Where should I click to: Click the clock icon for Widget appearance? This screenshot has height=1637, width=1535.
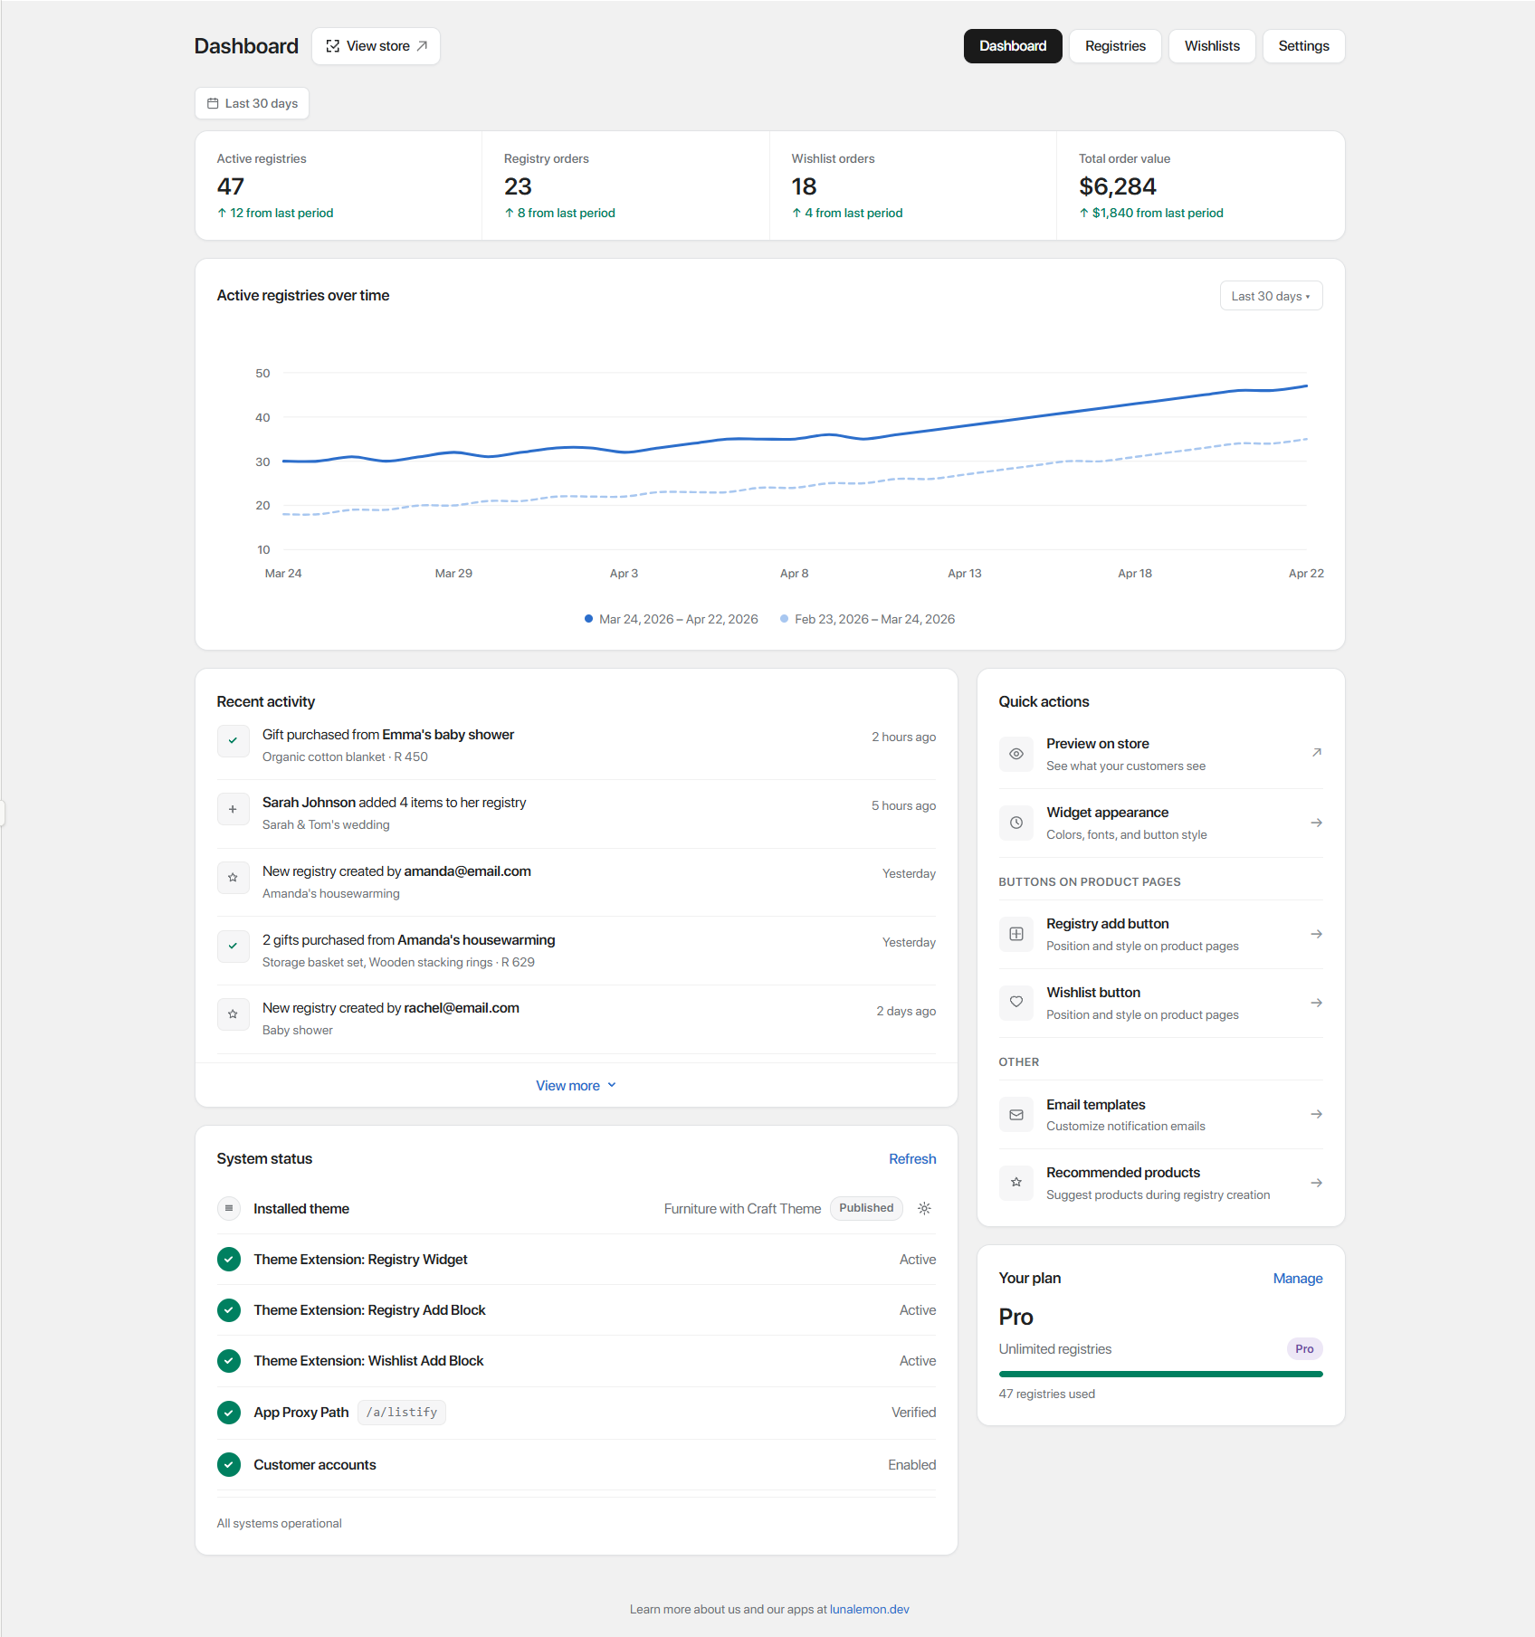[1015, 823]
